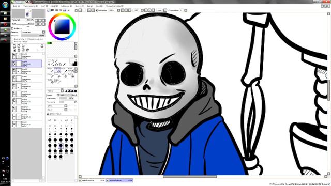Activate the rotate view tool
This screenshot has height=186, width=331.
(56, 65)
